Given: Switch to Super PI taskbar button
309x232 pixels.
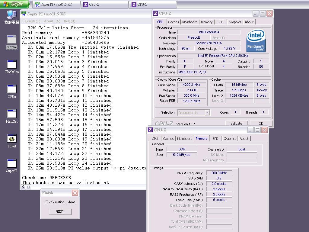Looking at the screenshot, I should coord(56,4).
